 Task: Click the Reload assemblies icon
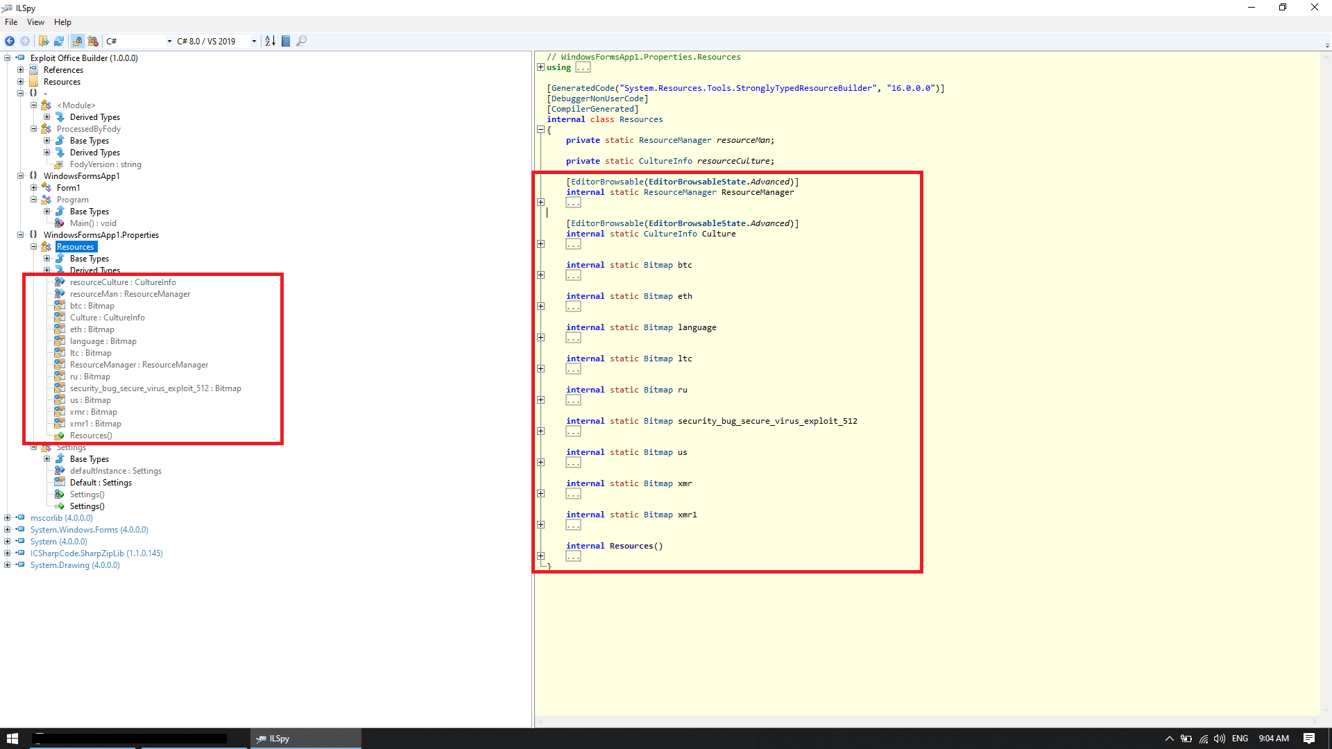59,41
